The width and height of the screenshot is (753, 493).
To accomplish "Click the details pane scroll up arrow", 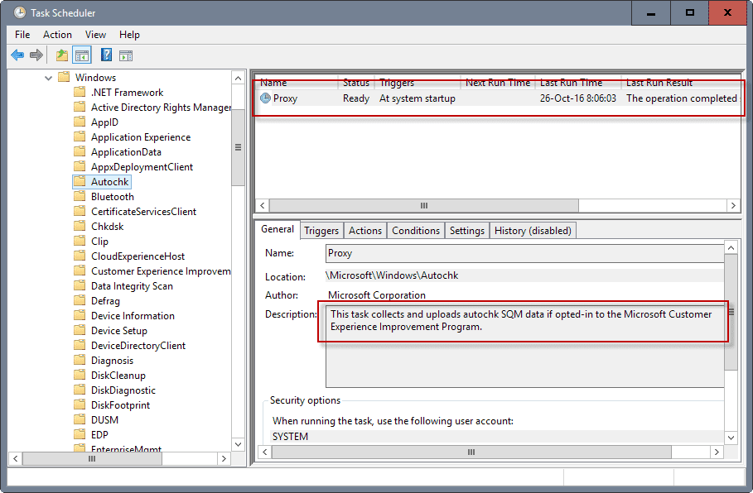I will click(x=731, y=247).
